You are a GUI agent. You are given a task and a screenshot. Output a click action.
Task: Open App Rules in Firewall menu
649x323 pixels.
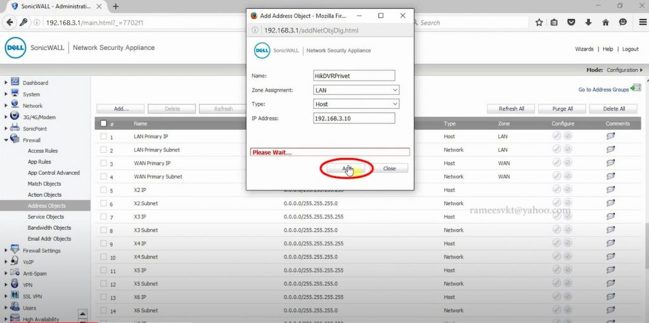pos(39,161)
